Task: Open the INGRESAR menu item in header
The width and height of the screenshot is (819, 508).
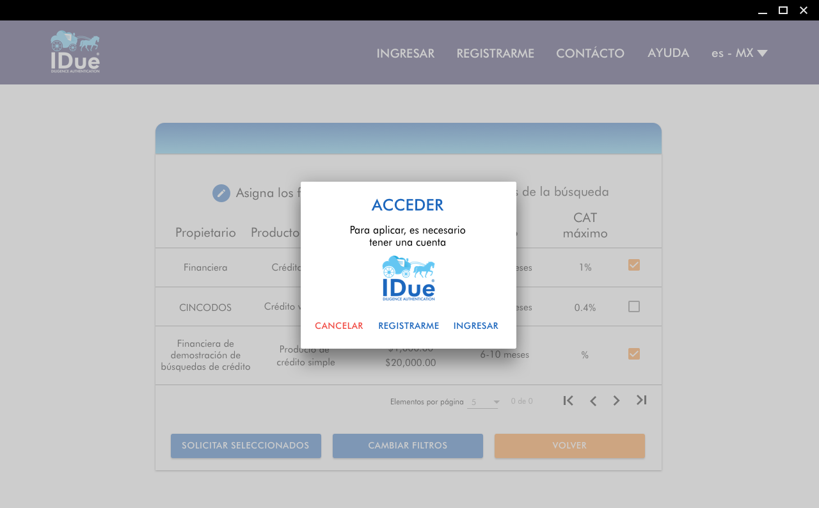Action: coord(406,54)
